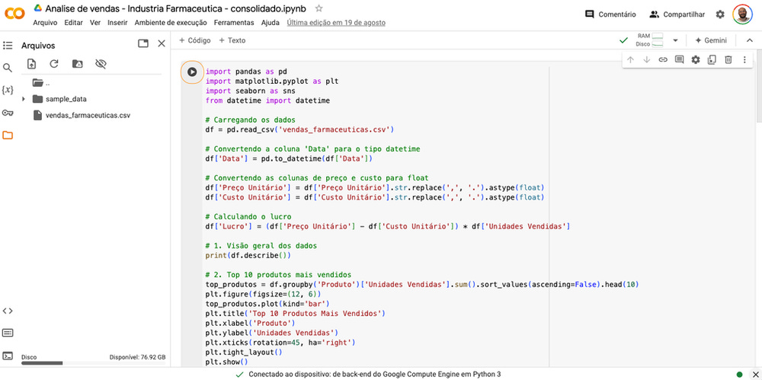The image size is (762, 380).
Task: Click the vertical scrollbar of notebook
Action: point(759,88)
